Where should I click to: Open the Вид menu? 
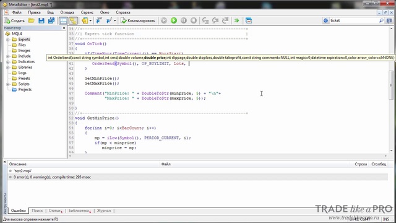pos(50,12)
